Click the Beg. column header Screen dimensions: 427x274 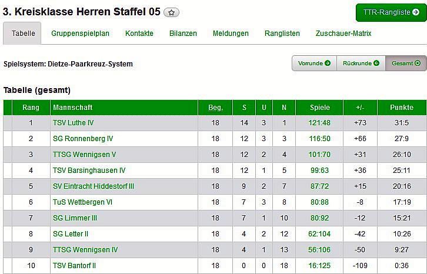[215, 108]
